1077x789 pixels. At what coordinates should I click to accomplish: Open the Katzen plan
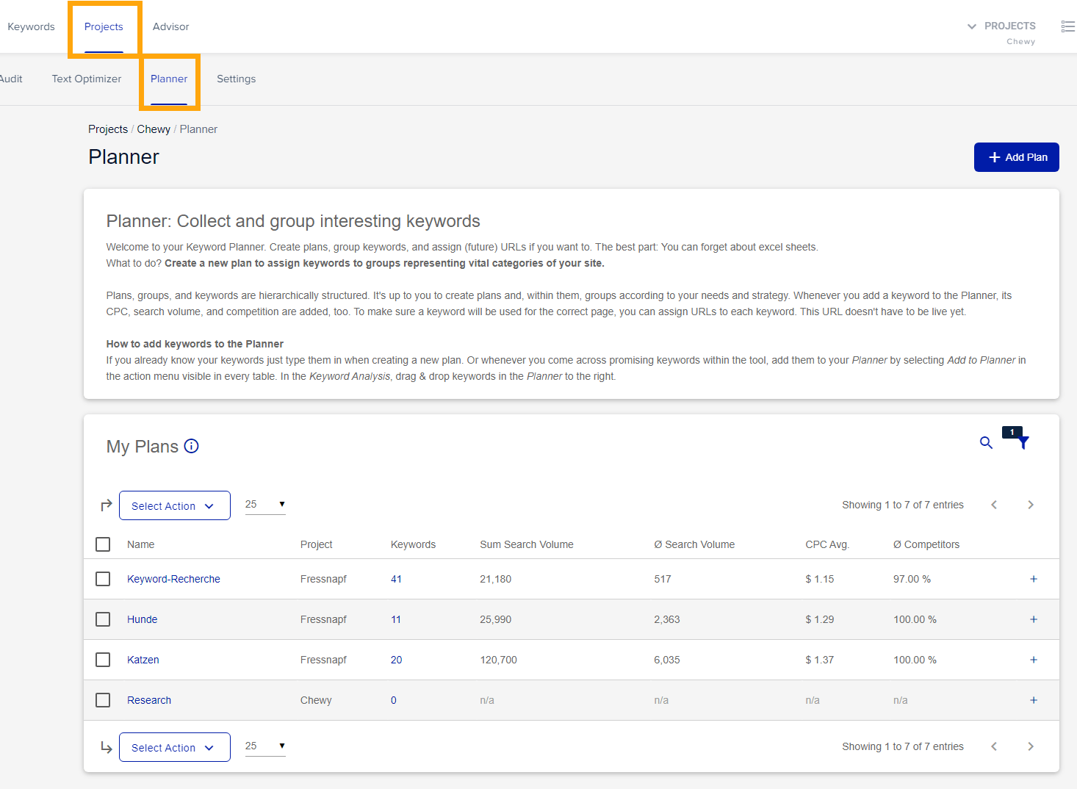coord(143,660)
